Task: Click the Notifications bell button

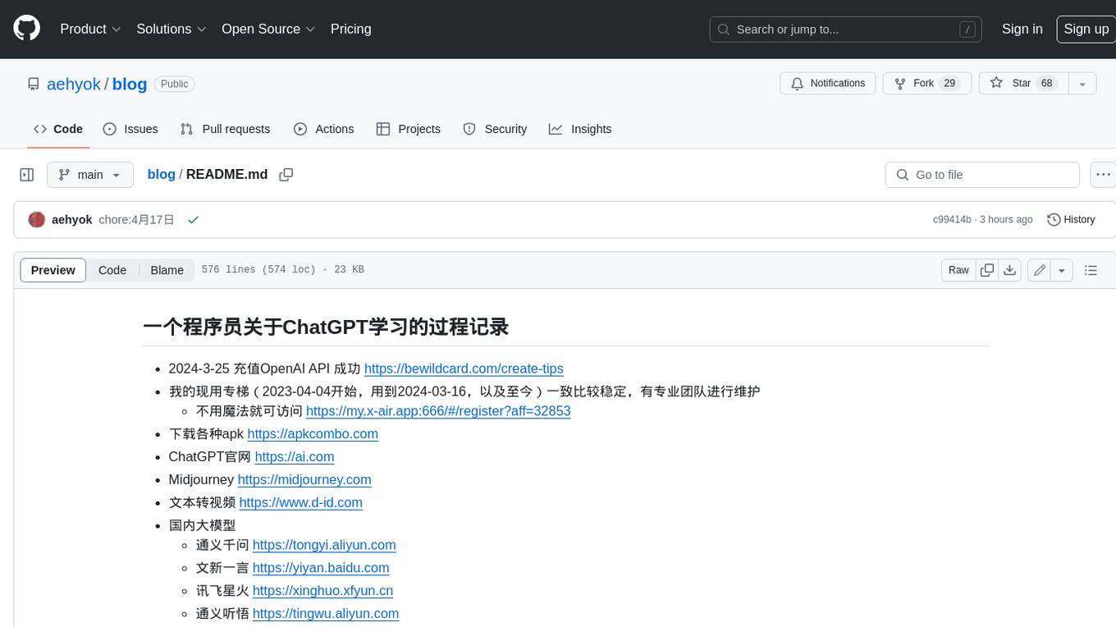Action: pos(828,84)
